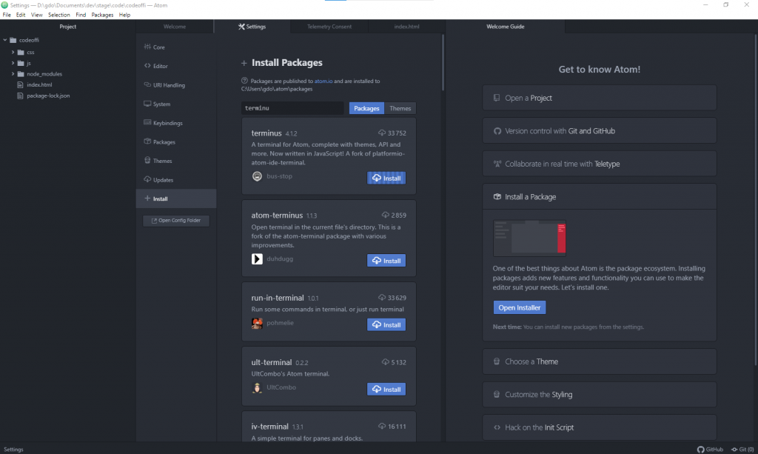Click Install a Package preview thumbnail

[529, 238]
